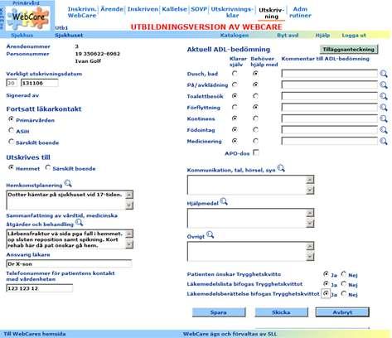Image resolution: width=392 pixels, height=338 pixels.
Task: Set Dusch, bad to Klarar själv
Action: (235, 74)
